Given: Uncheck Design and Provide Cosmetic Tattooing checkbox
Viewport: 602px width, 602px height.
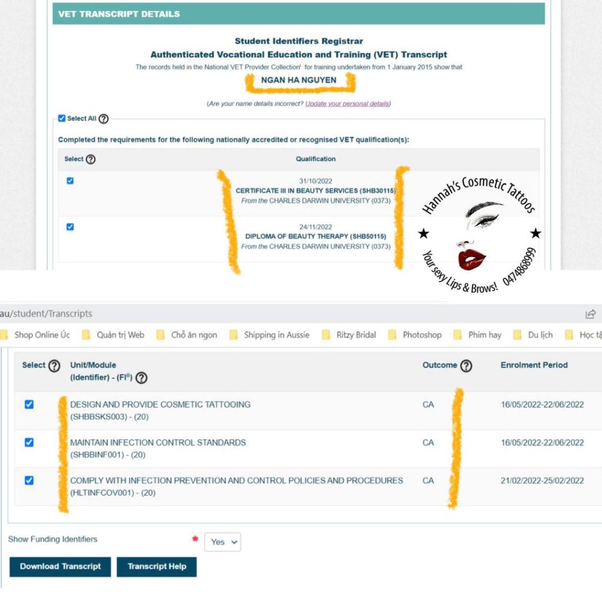Looking at the screenshot, I should [x=29, y=404].
